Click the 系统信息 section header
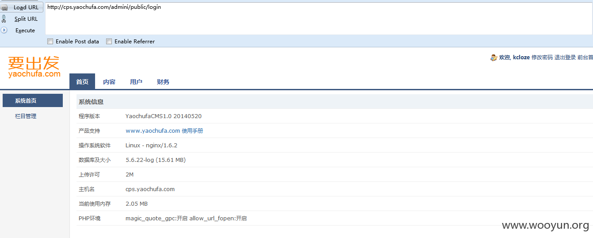This screenshot has height=238, width=593. click(334, 101)
